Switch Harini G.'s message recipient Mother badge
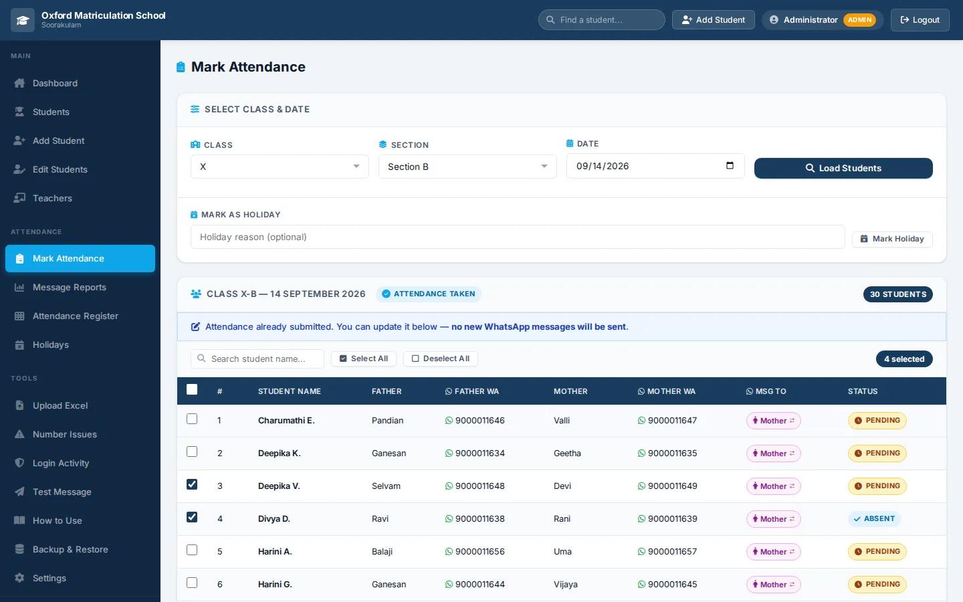 (x=774, y=585)
